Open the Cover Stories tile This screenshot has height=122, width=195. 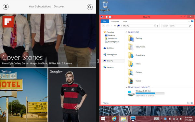[48, 40]
